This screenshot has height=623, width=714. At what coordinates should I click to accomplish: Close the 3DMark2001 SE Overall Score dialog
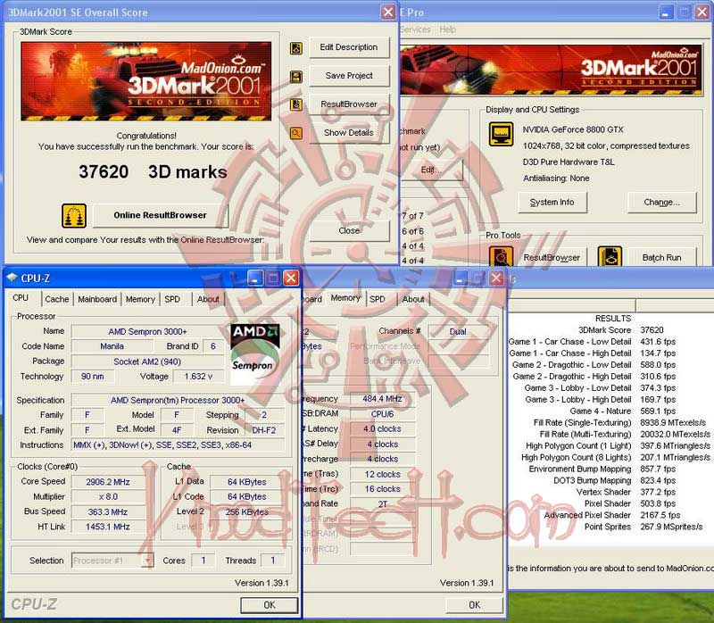point(388,12)
